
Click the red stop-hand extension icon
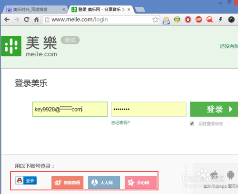[188, 20]
